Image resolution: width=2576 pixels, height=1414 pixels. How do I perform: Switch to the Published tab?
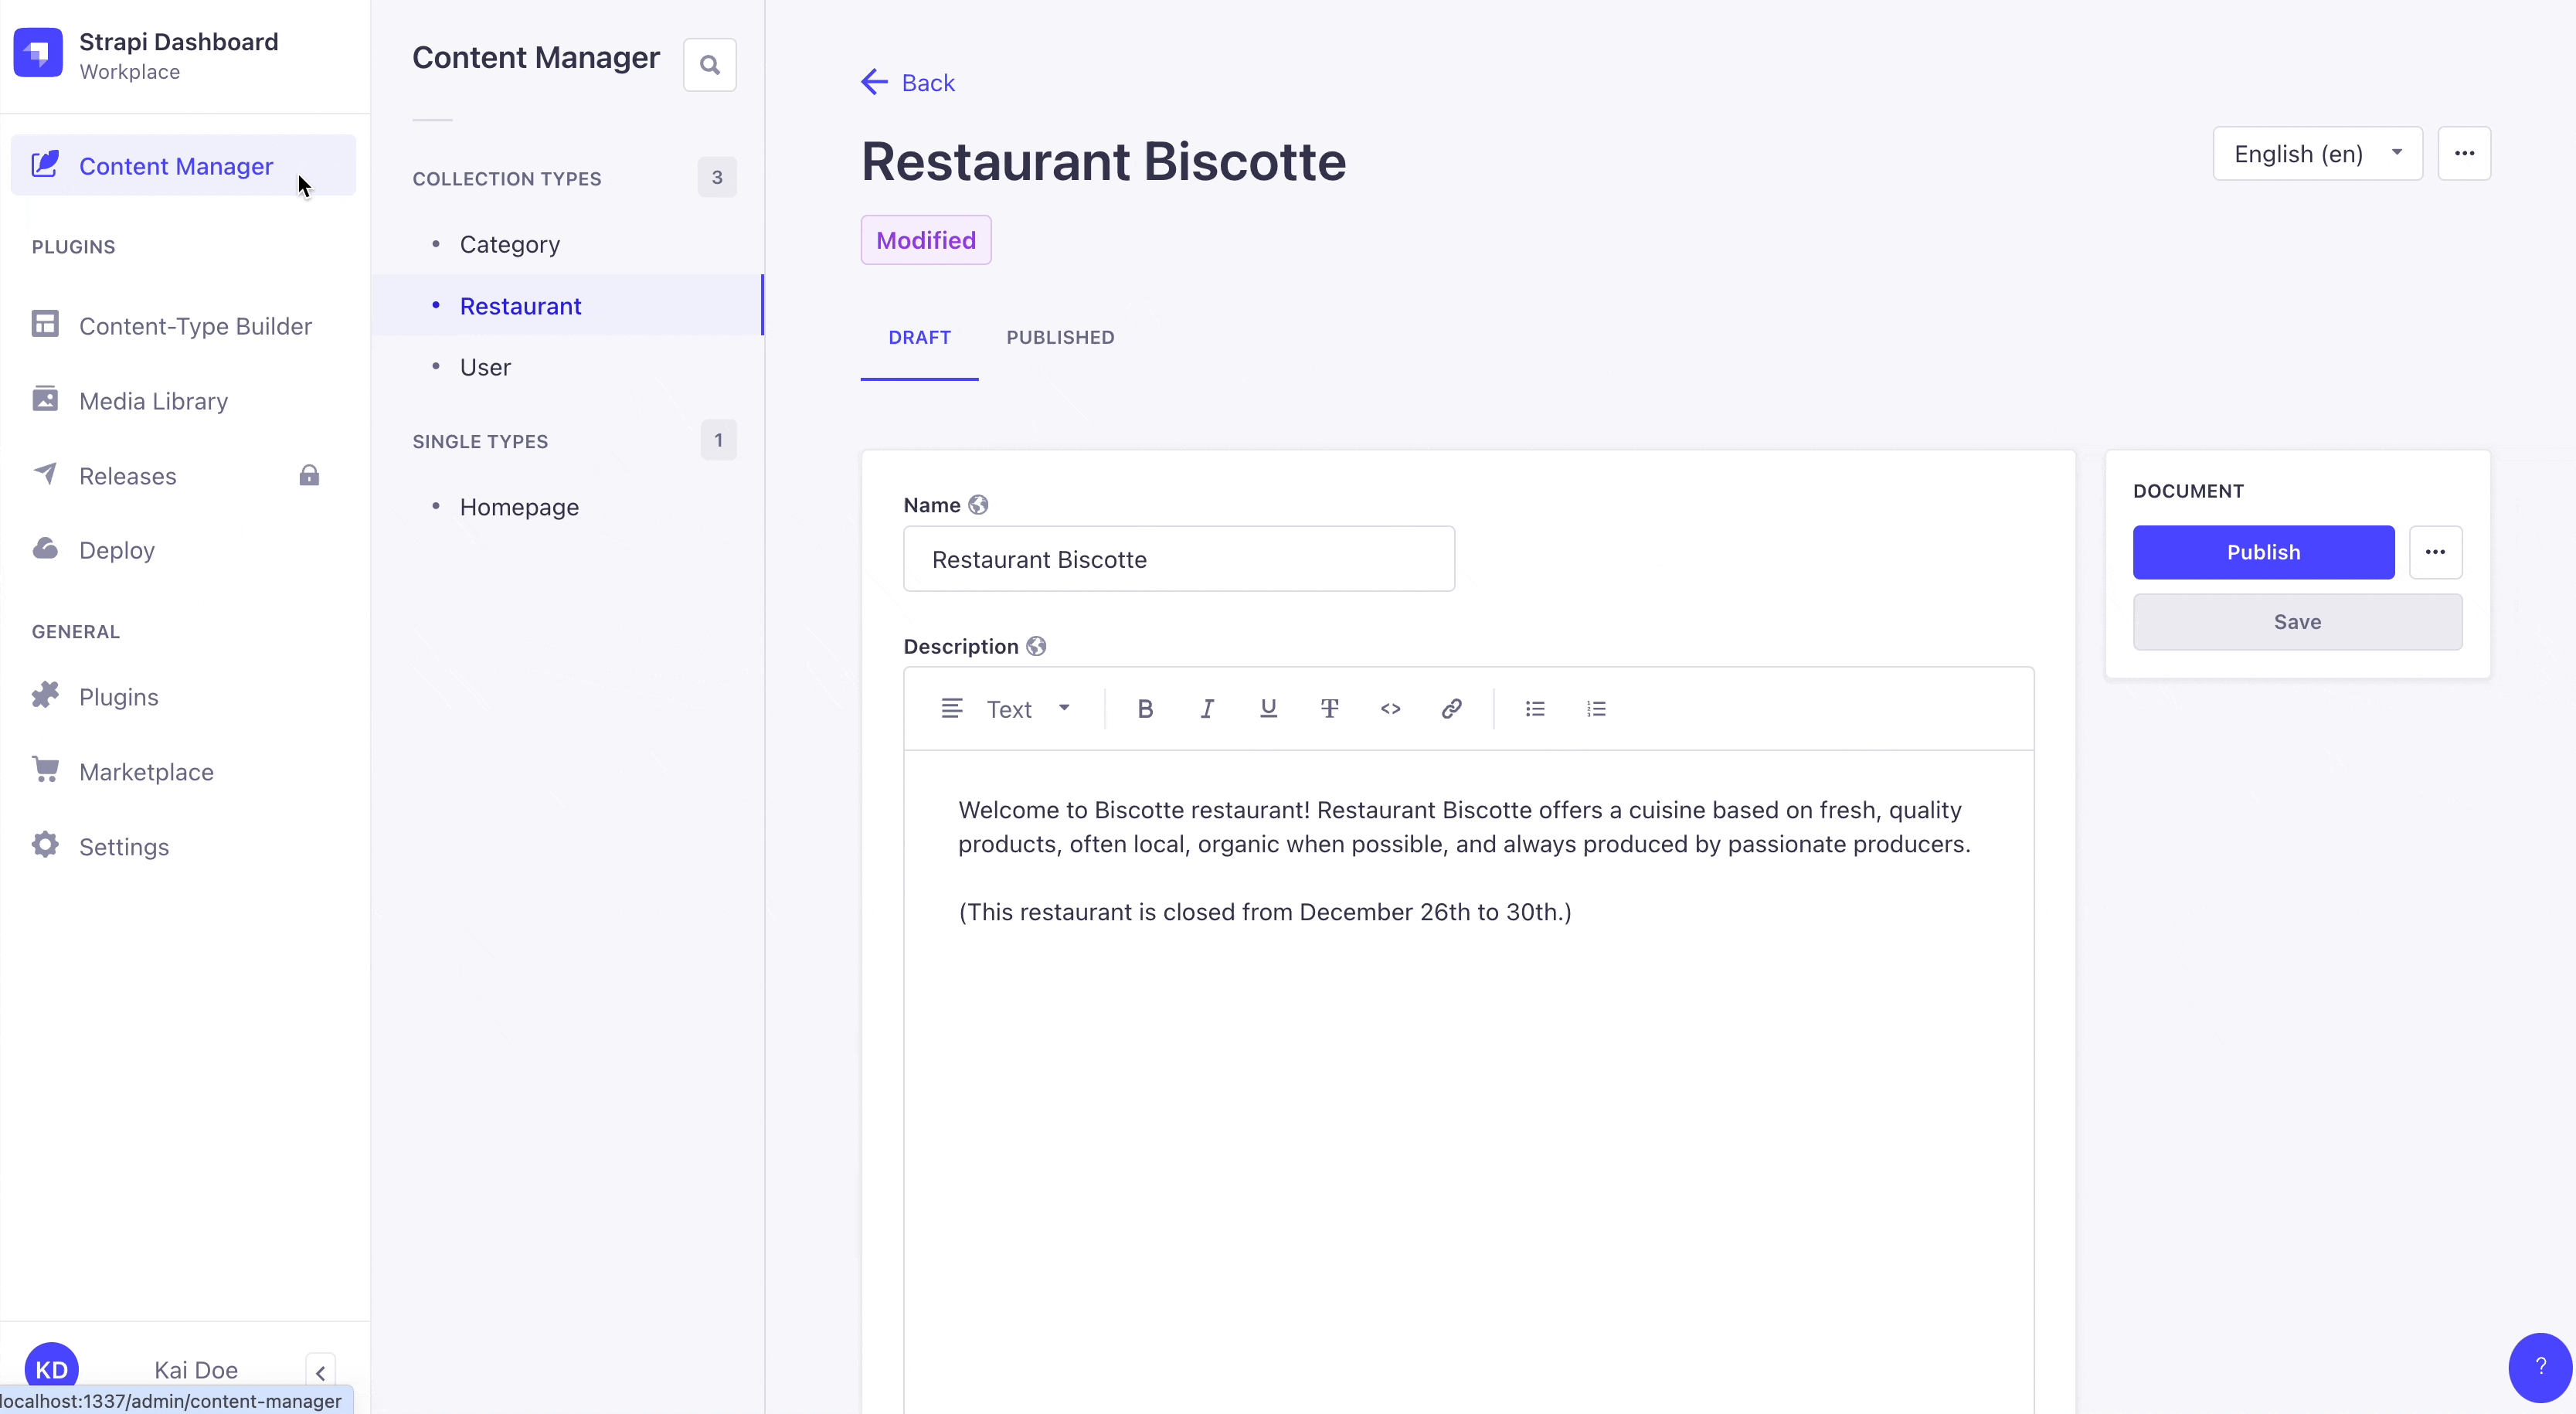tap(1060, 338)
